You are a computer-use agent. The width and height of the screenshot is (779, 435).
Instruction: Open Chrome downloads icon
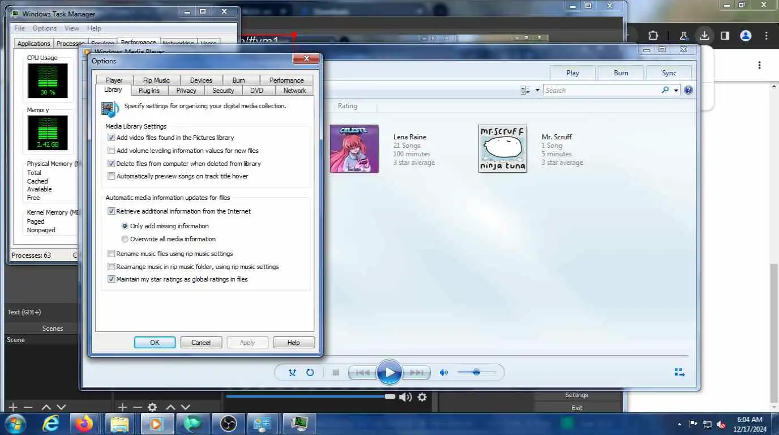(x=704, y=36)
